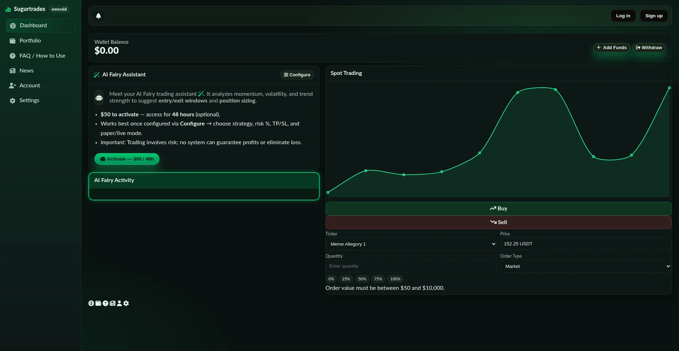
Task: Go to Portfolio in the sidebar
Action: click(x=30, y=41)
